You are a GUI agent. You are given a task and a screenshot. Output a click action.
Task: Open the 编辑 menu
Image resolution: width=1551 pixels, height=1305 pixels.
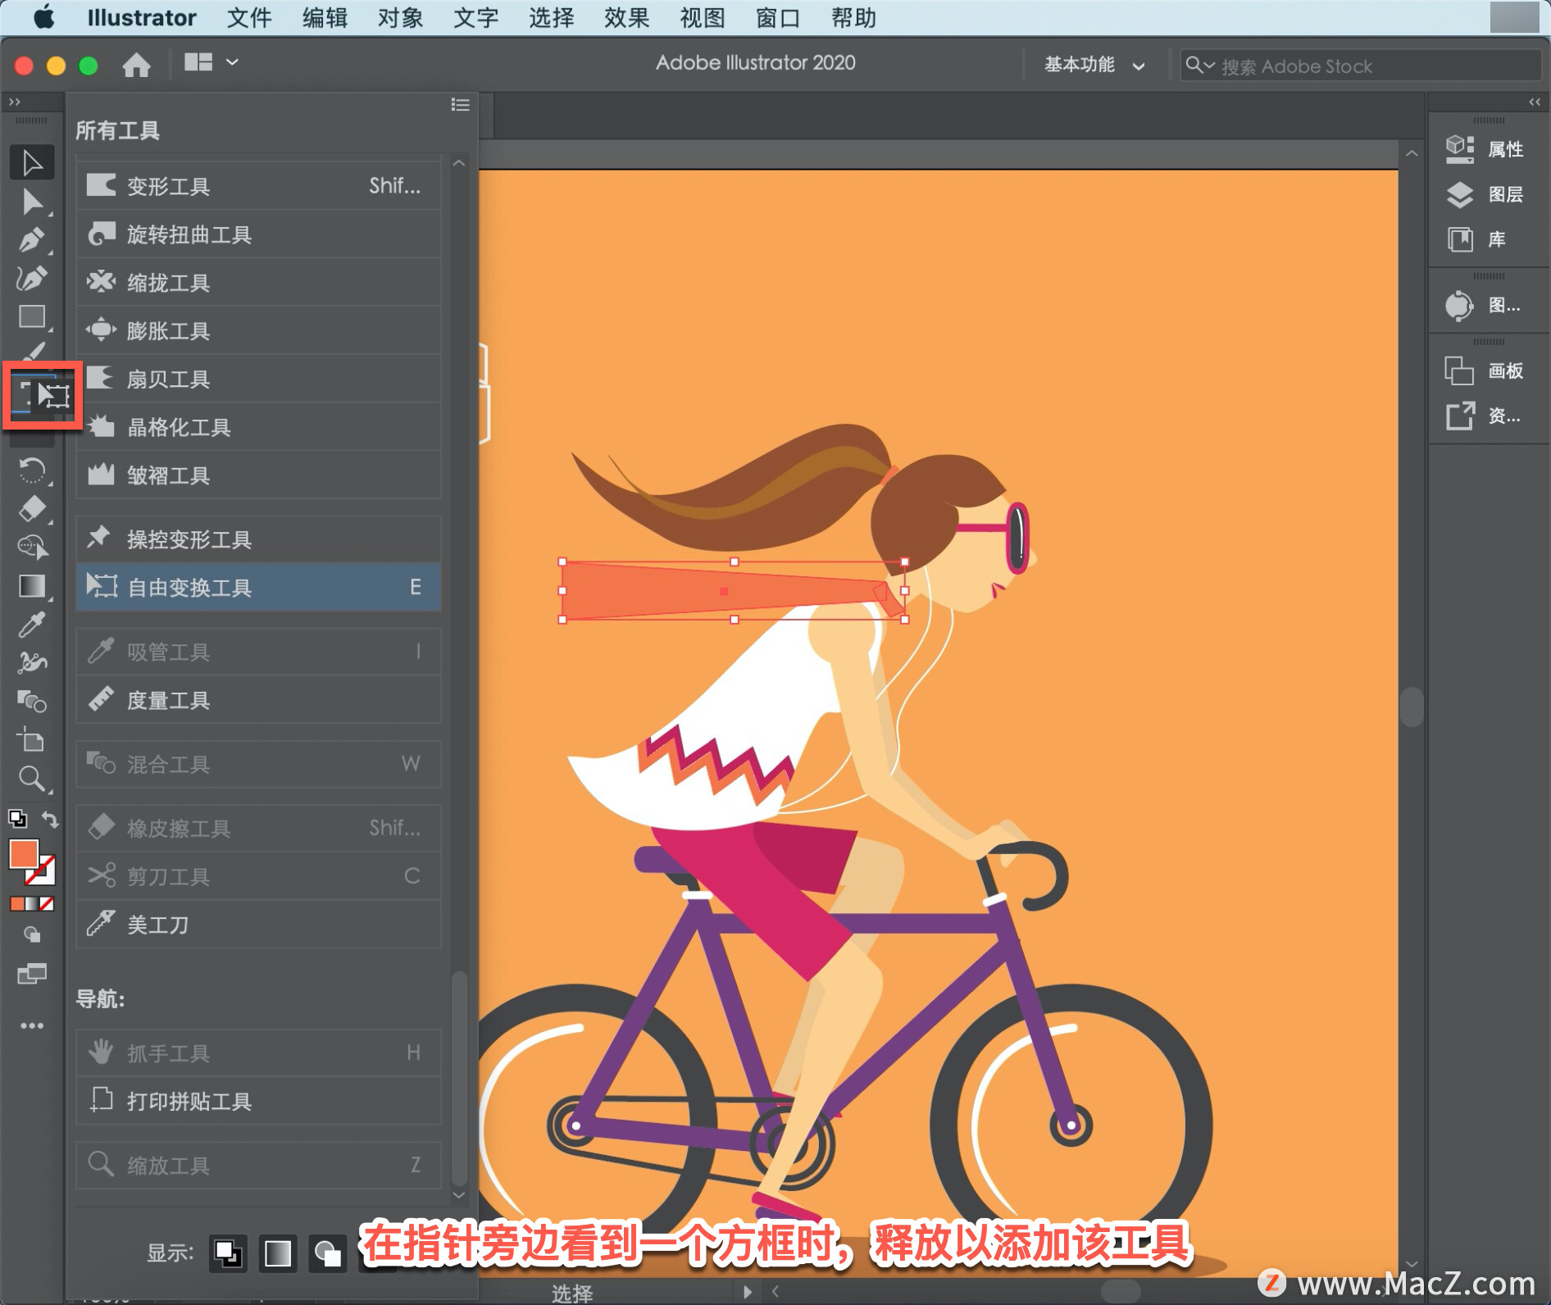[x=325, y=18]
